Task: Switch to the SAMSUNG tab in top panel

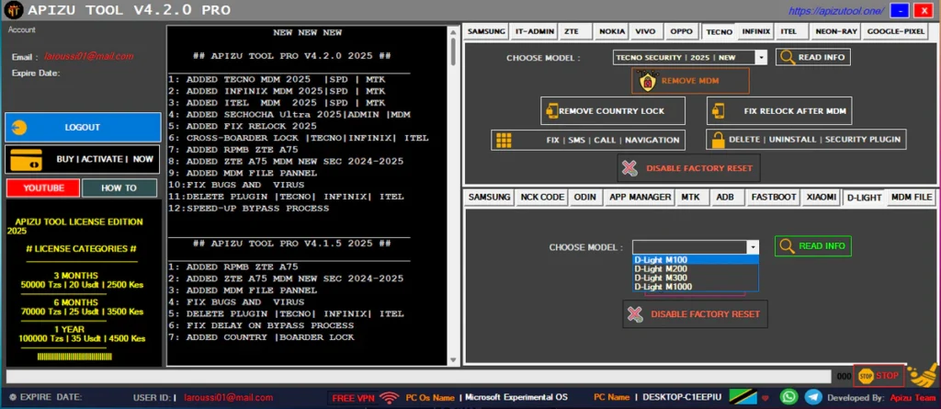Action: click(486, 31)
